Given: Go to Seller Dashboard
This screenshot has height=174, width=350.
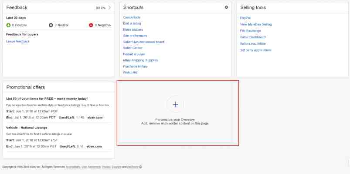Looking at the screenshot, I should pos(253,37).
